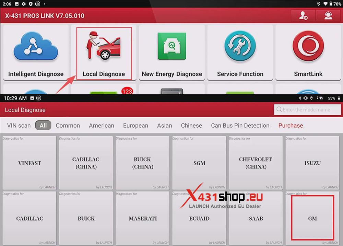The width and height of the screenshot is (343, 246).
Task: Switch to Asian tab
Action: pos(165,126)
